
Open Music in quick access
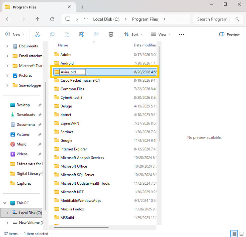point(21,144)
